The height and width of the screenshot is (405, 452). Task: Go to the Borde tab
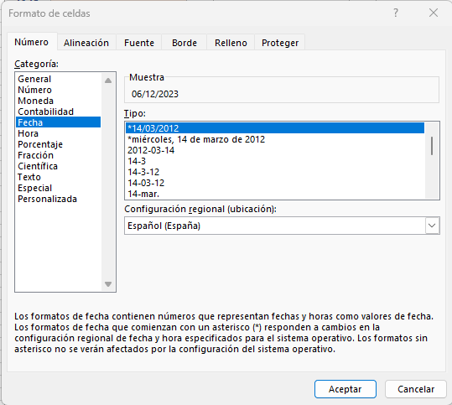pos(184,43)
